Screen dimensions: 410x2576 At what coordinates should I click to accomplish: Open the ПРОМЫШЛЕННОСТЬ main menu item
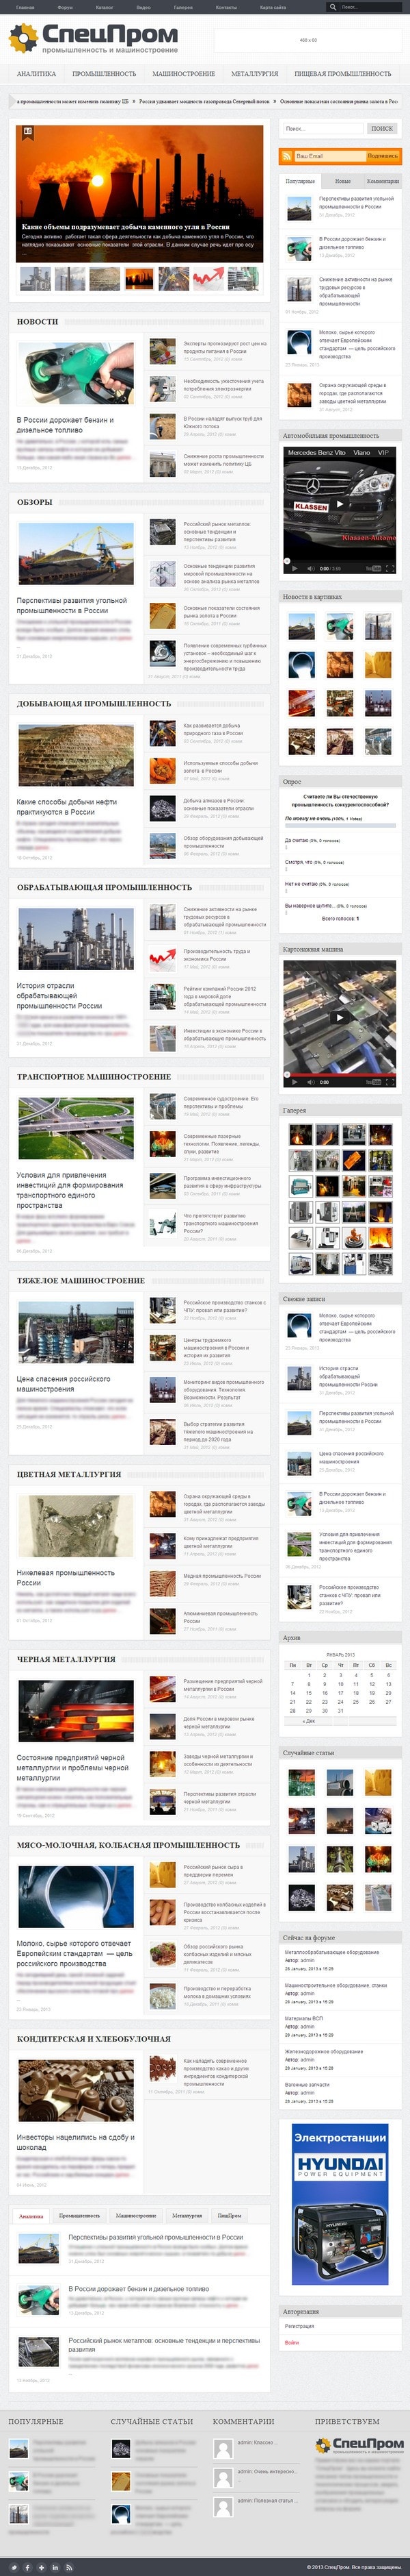click(104, 74)
